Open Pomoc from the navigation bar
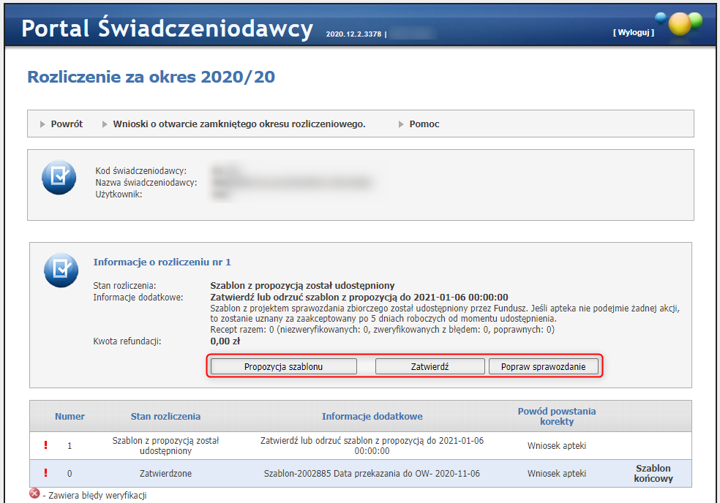The width and height of the screenshot is (720, 503). coord(424,124)
